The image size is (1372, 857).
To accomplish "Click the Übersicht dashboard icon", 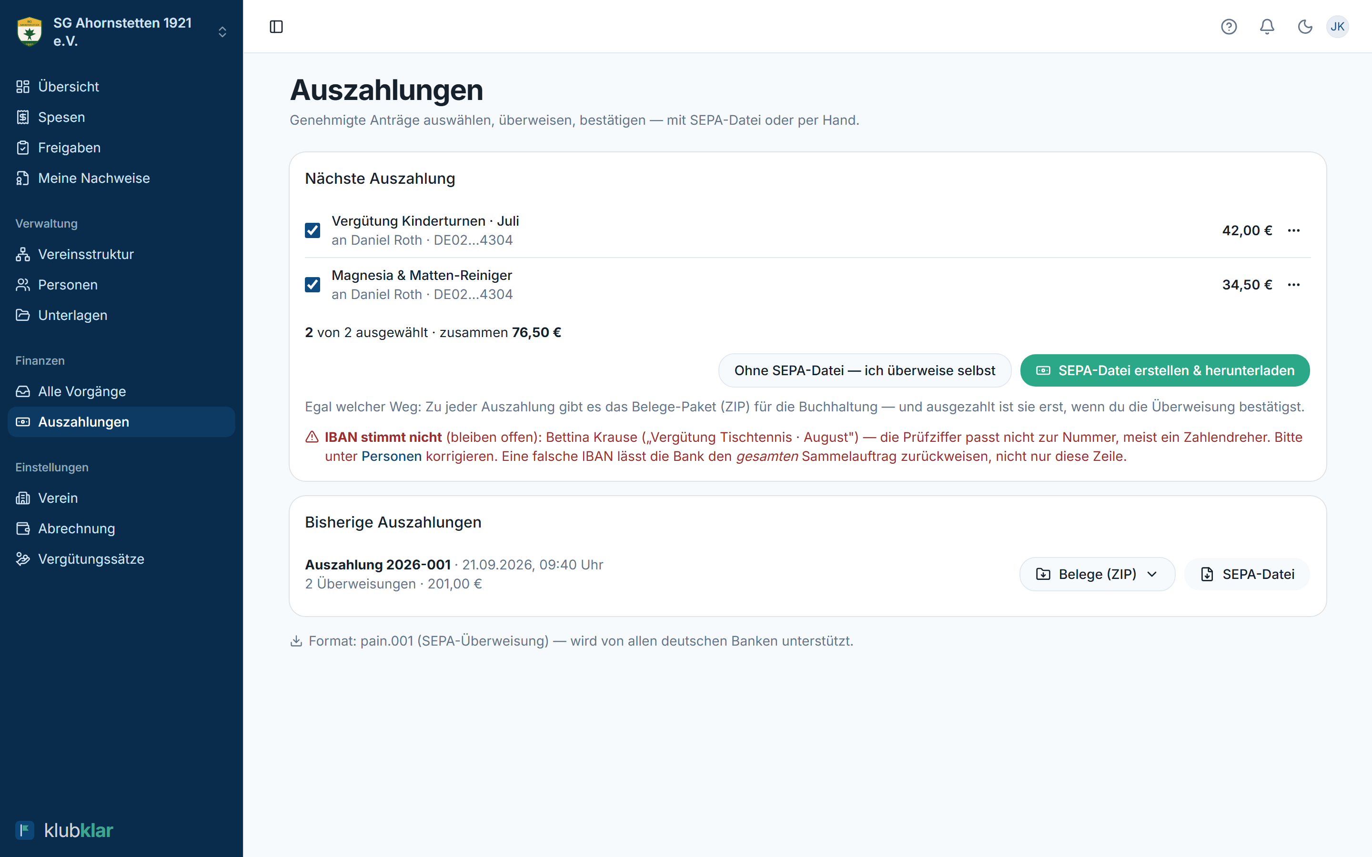I will tap(23, 87).
